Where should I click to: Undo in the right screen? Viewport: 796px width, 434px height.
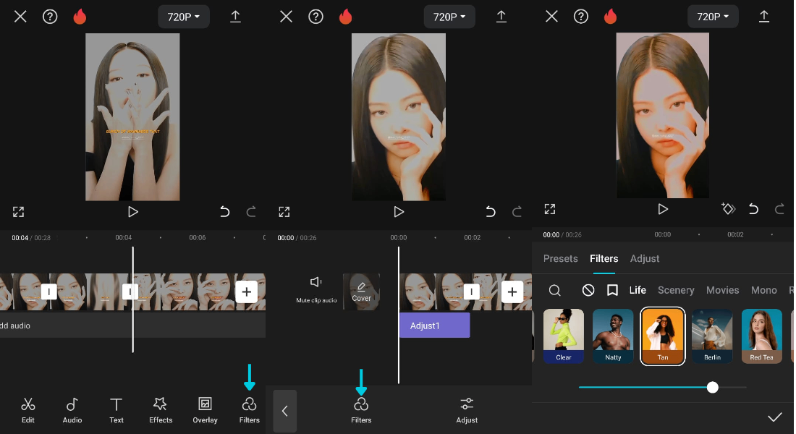753,208
